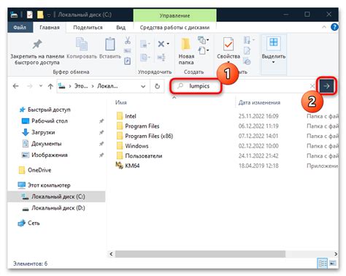346x276 pixels.
Task: Click the Copy icon in ribbon
Action: coord(82,44)
